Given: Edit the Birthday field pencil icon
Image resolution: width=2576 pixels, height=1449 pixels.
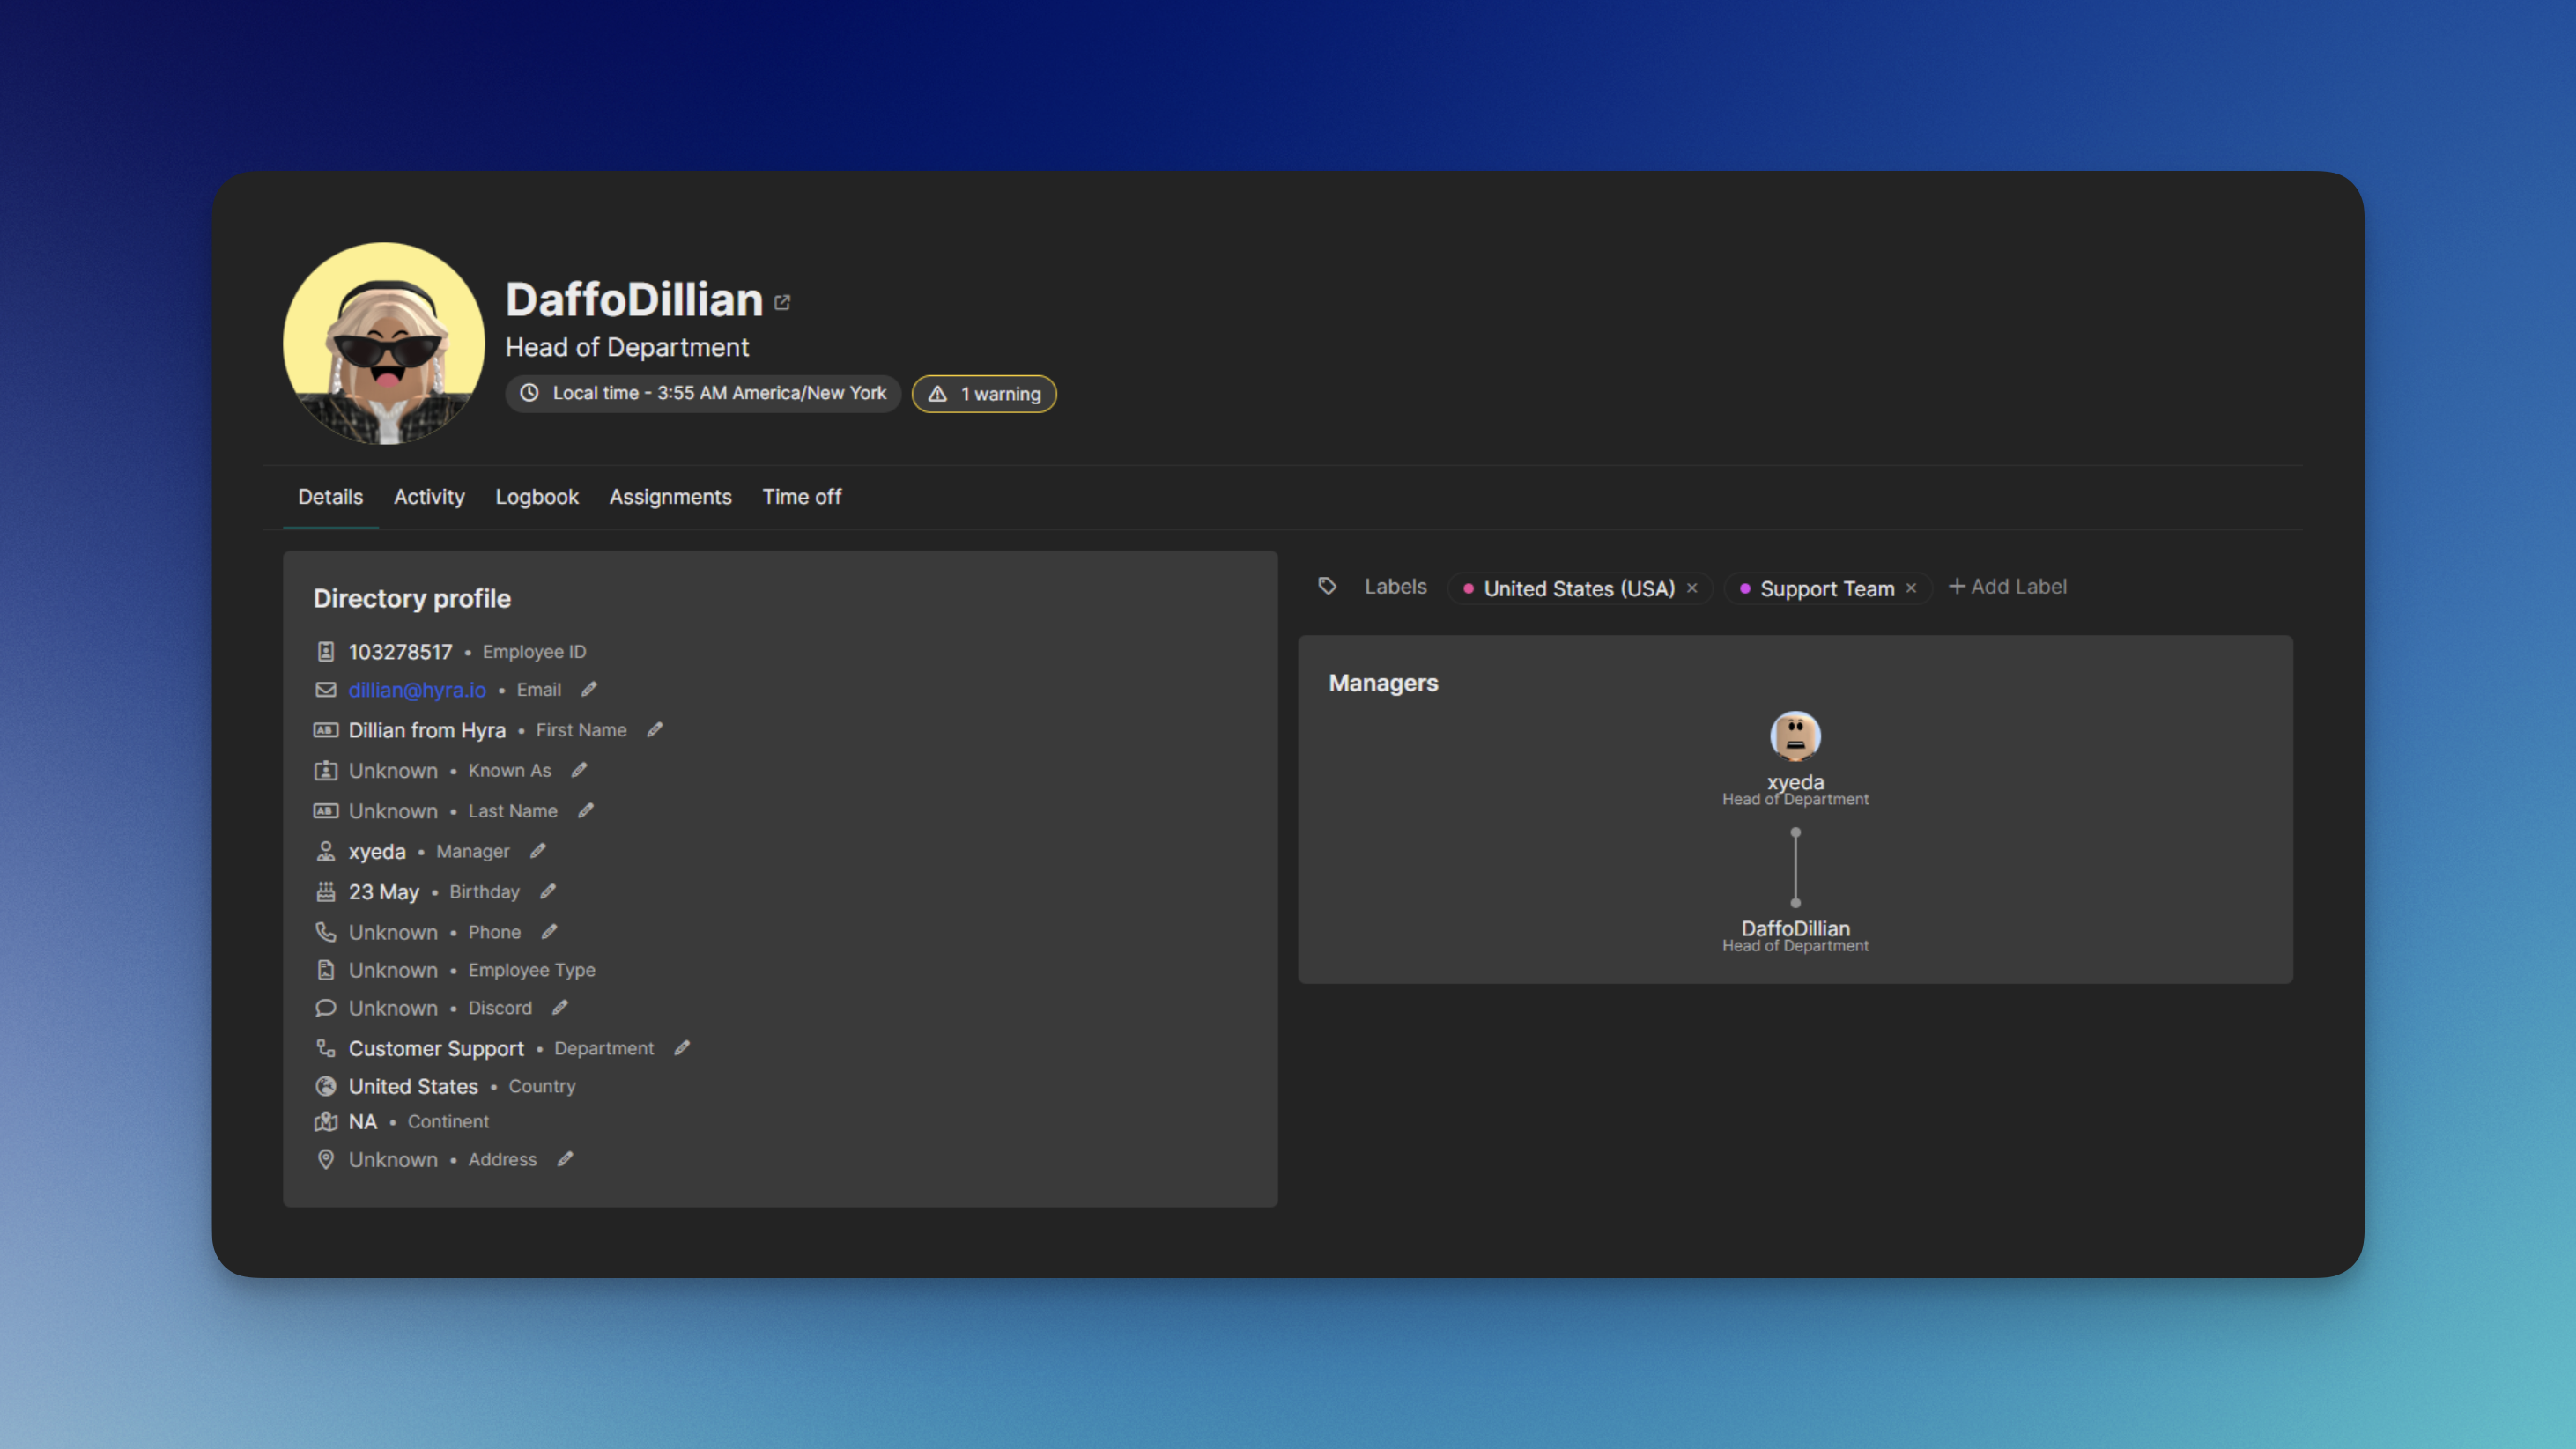Looking at the screenshot, I should 549,891.
